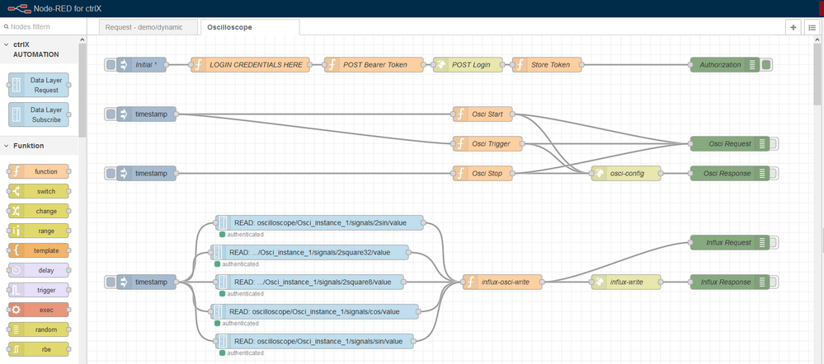
Task: Collapse the Funktion palette category
Action: tap(7, 146)
